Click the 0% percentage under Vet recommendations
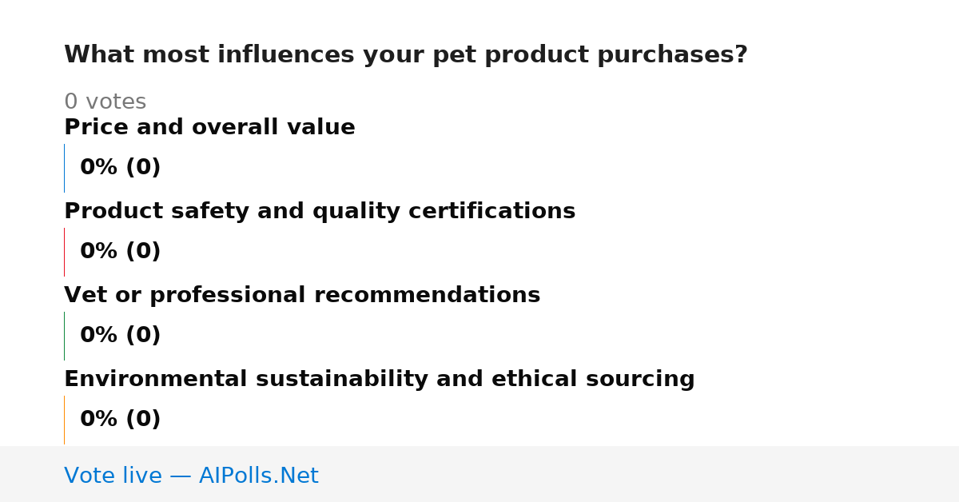 (99, 336)
